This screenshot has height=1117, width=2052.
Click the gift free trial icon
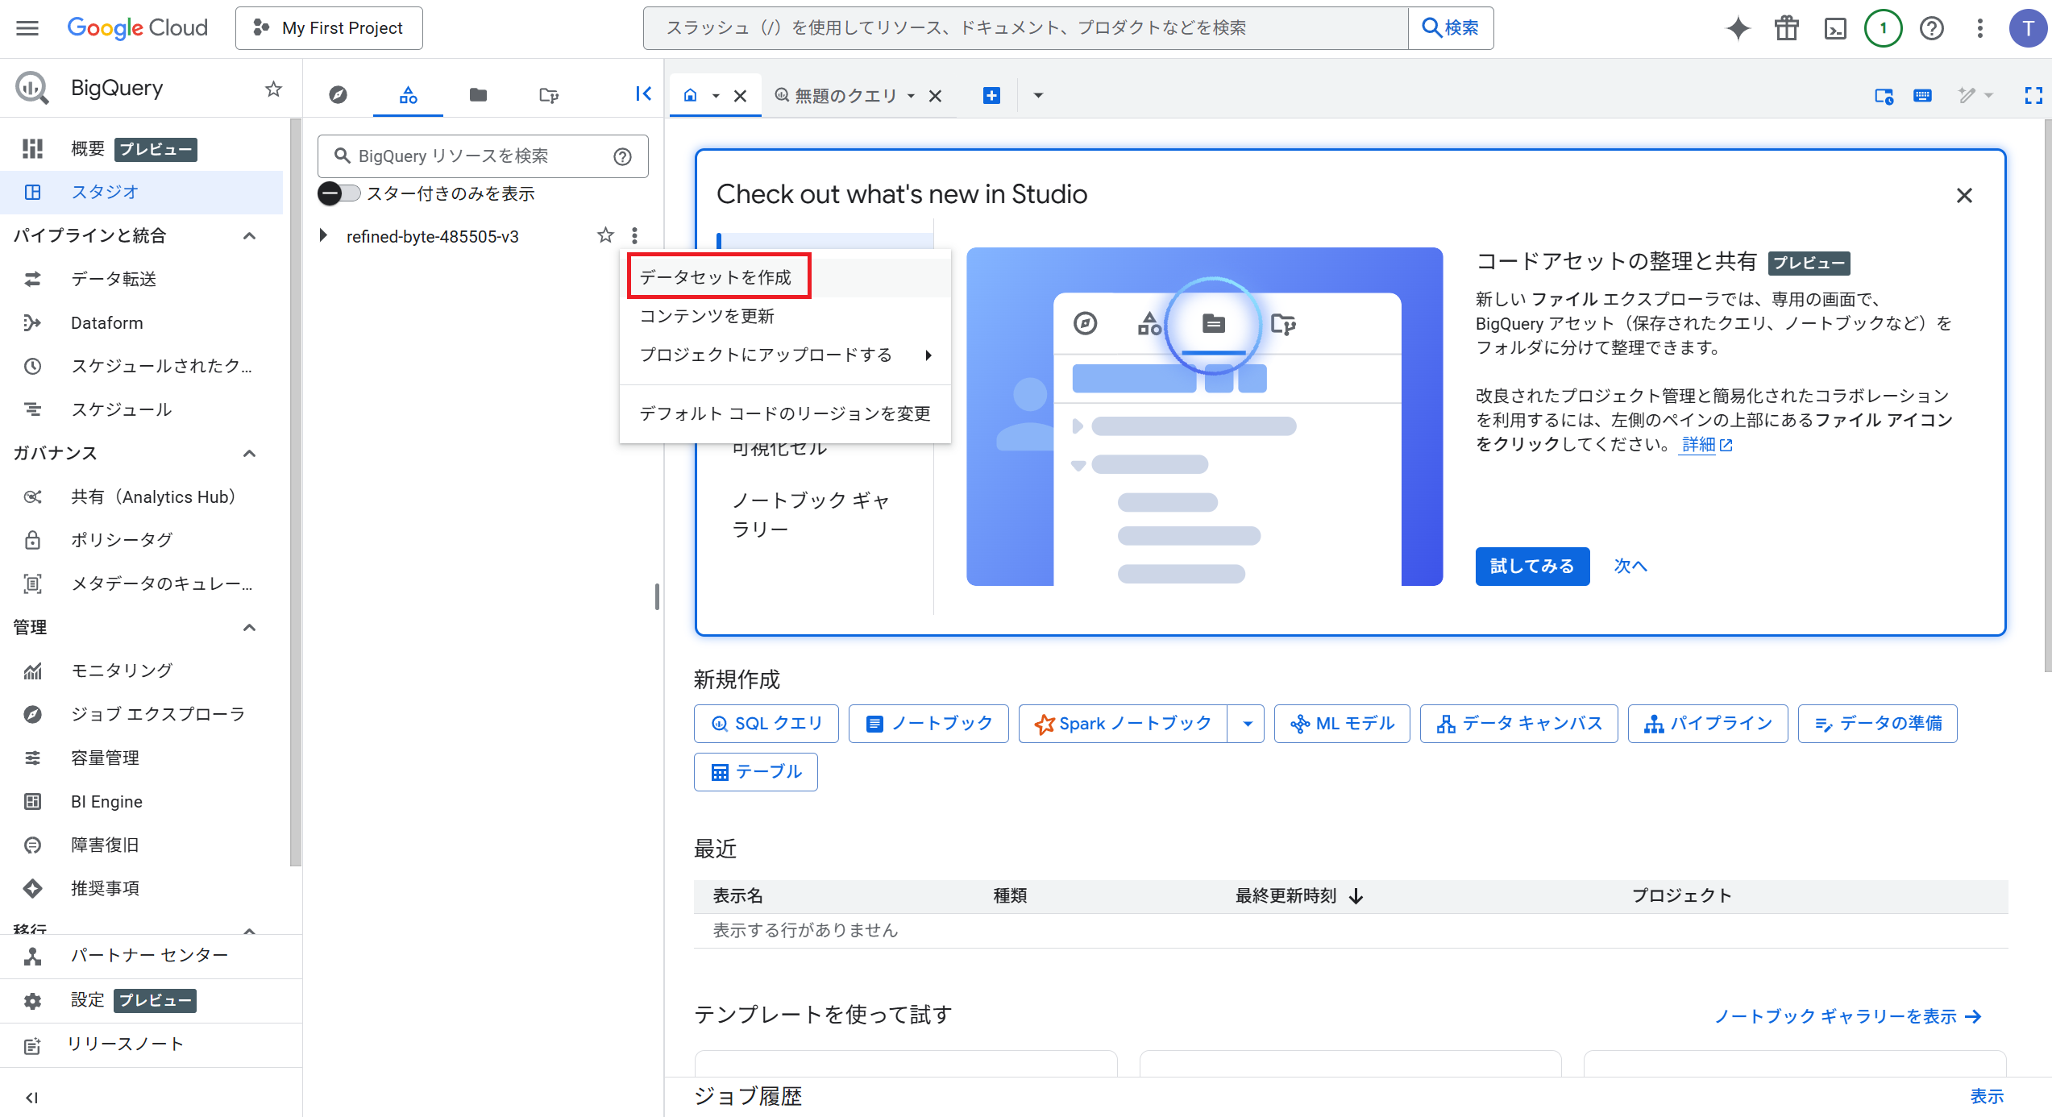(x=1787, y=28)
